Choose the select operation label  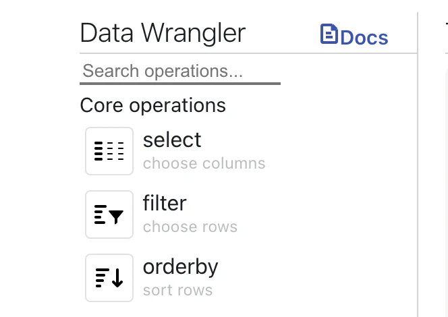pos(172,140)
